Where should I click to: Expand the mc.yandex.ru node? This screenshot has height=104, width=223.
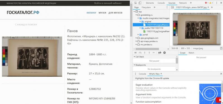pyautogui.click(x=136, y=45)
